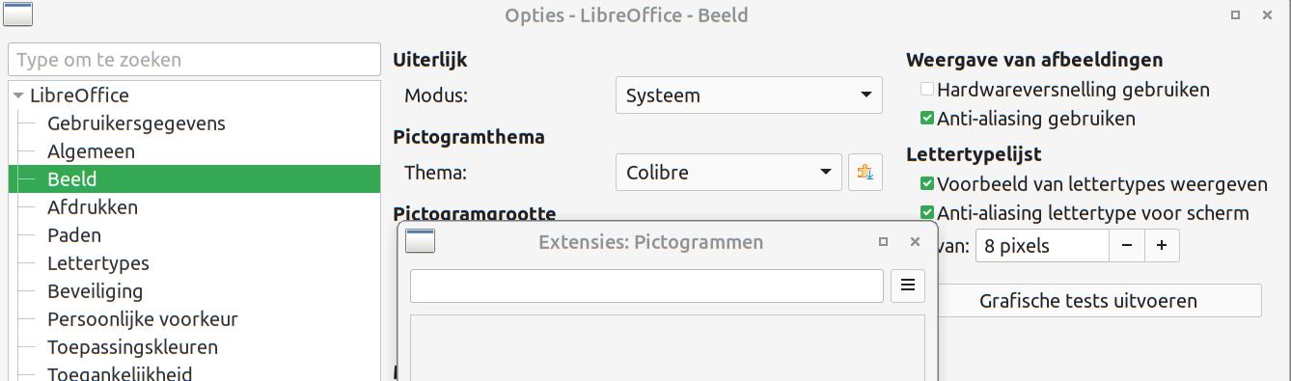The width and height of the screenshot is (1291, 381).
Task: Collapse the LibreOffice tree node
Action: 18,95
